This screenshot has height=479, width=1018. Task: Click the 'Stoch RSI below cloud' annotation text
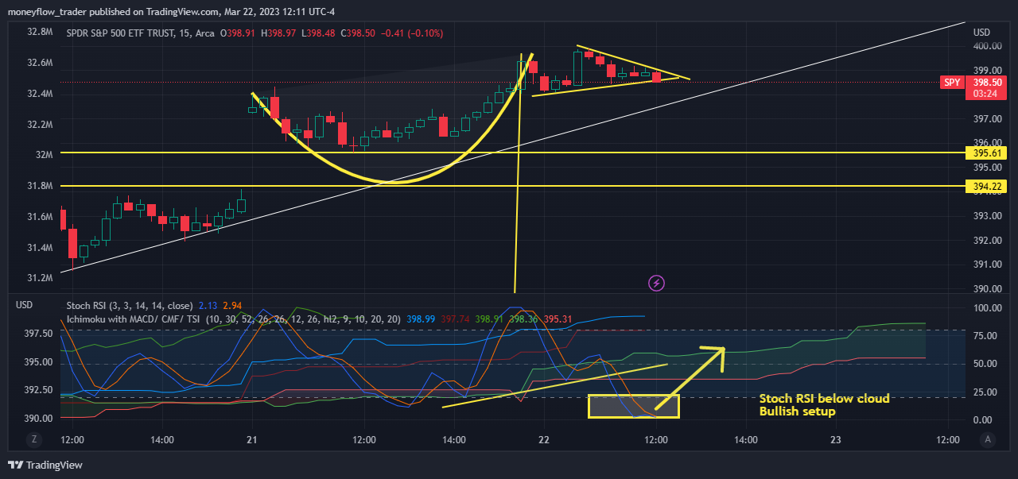824,399
